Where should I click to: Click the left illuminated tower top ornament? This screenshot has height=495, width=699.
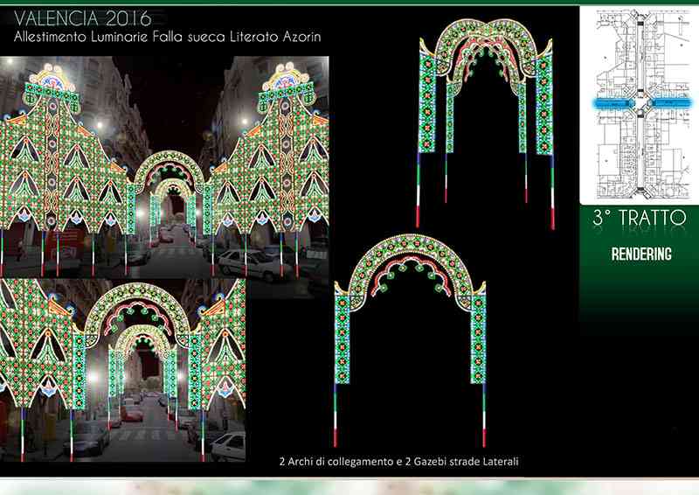(52, 83)
